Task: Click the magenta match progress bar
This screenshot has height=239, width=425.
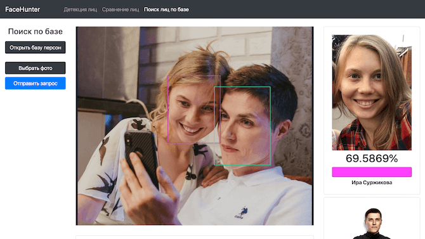Action: (x=372, y=172)
